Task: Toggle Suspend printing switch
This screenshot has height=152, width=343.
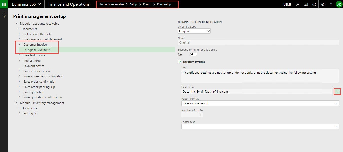Action: click(x=194, y=54)
